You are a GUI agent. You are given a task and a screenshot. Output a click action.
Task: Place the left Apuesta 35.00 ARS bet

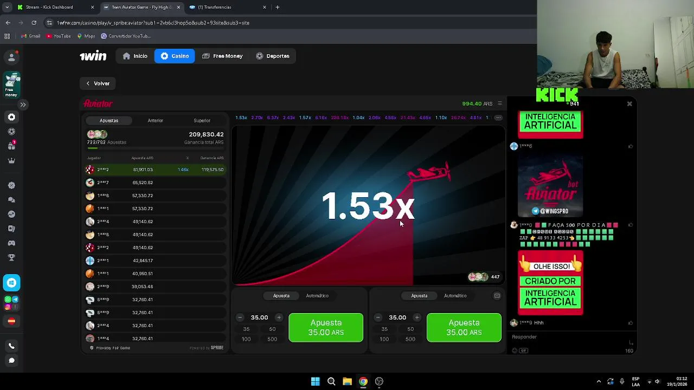tap(326, 328)
